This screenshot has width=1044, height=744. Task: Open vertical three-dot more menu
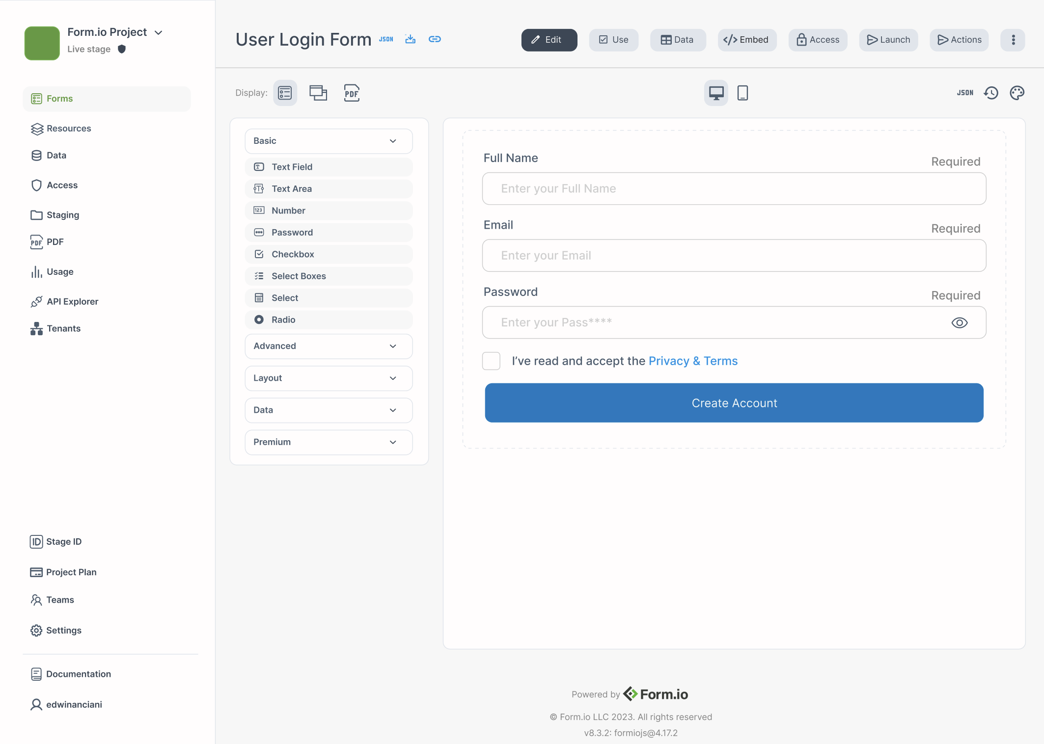(1013, 40)
